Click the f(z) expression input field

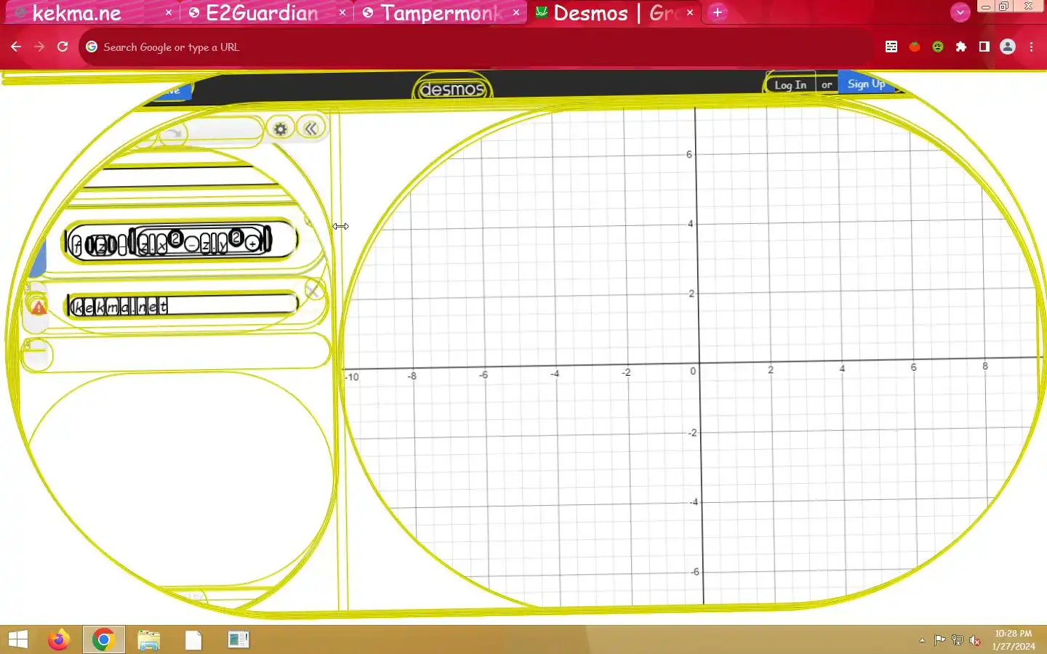180,242
